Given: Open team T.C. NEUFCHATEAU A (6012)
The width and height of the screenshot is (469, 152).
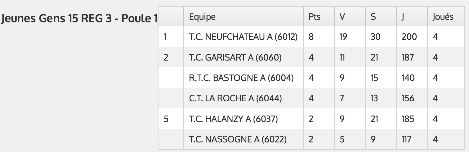Looking at the screenshot, I should 243,37.
